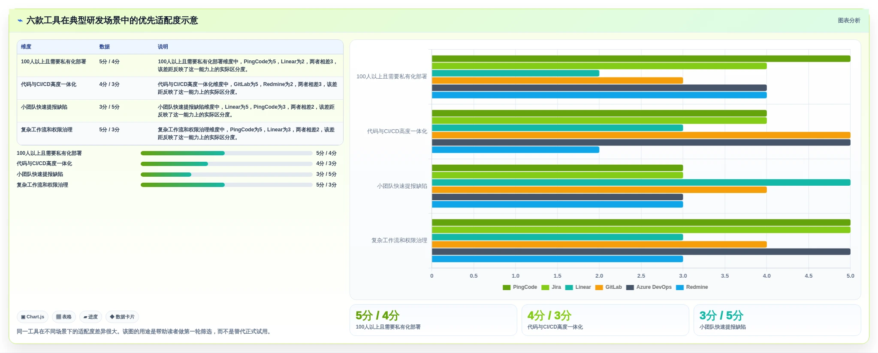The width and height of the screenshot is (878, 353).
Task: Toggle Linear series in chart legend
Action: (x=578, y=287)
